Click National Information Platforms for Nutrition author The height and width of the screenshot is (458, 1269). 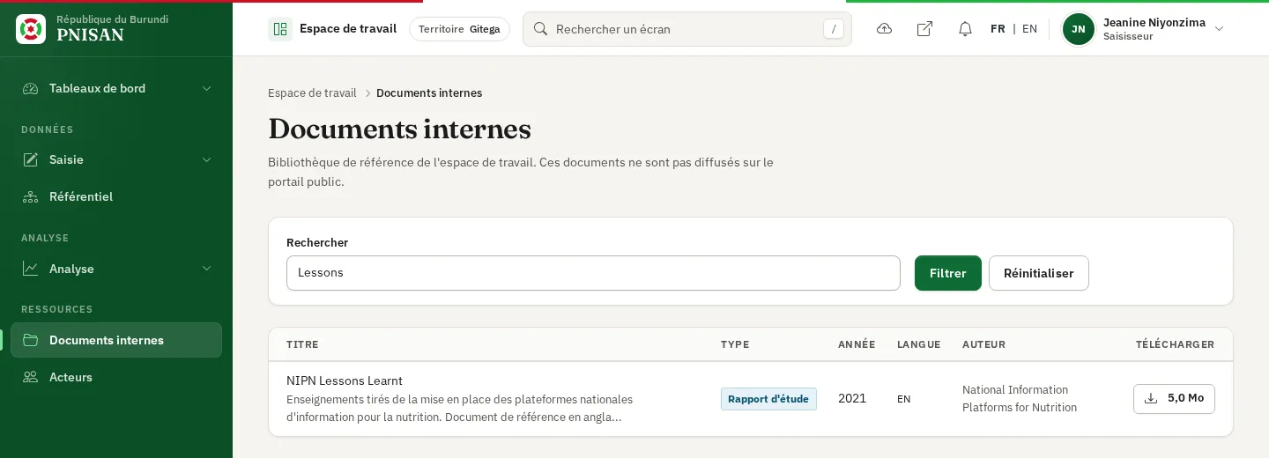pos(1020,399)
